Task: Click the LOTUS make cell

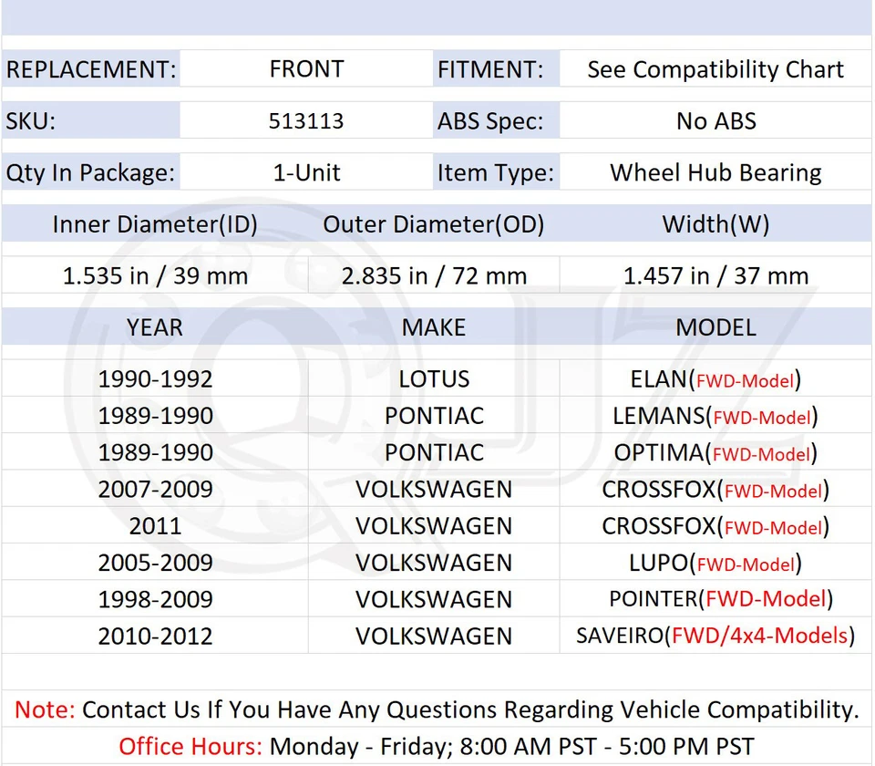Action: [x=434, y=379]
